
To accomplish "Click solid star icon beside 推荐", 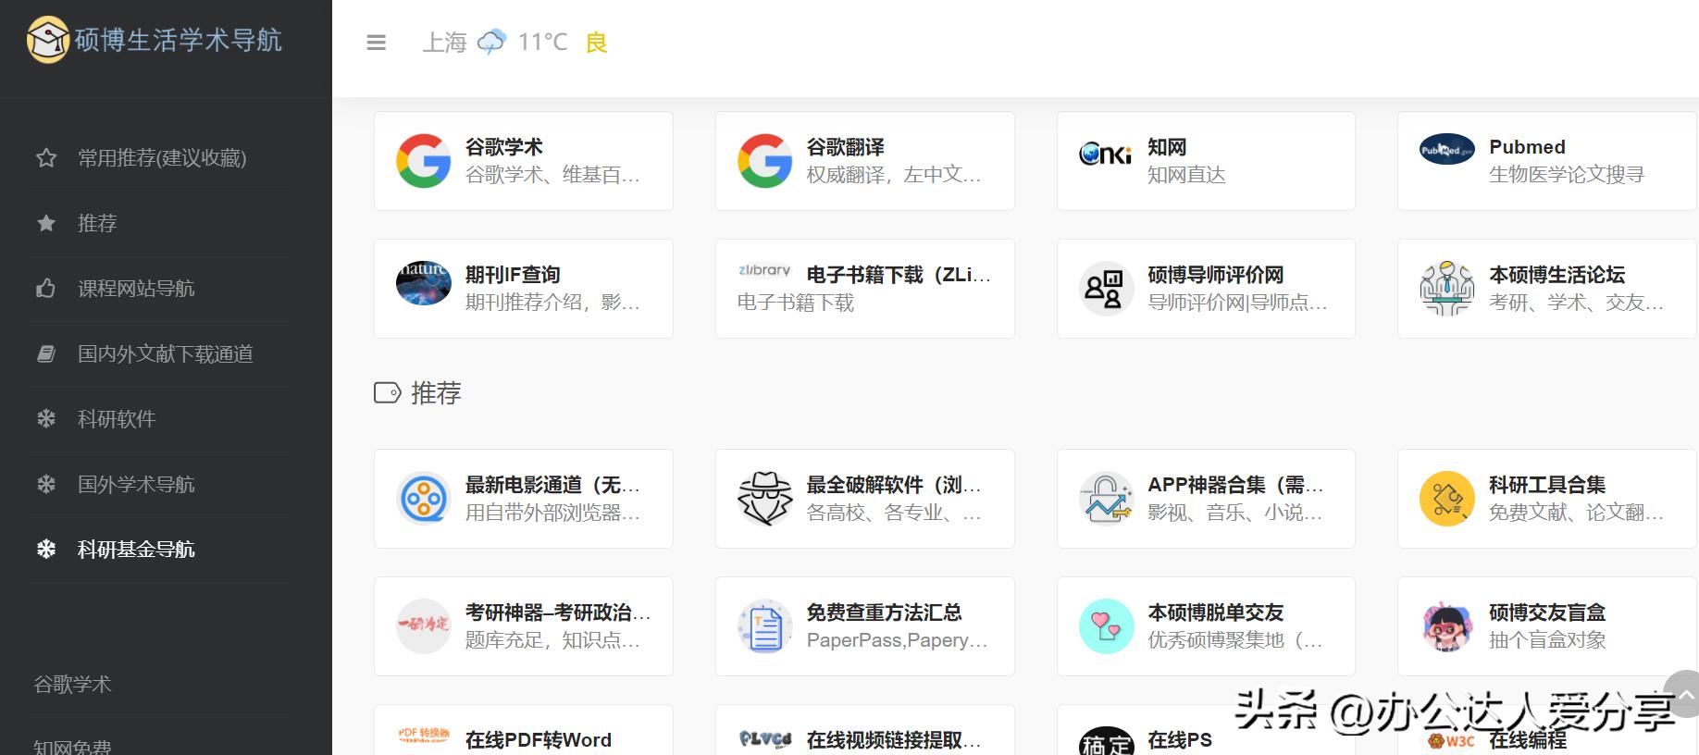I will pos(46,223).
